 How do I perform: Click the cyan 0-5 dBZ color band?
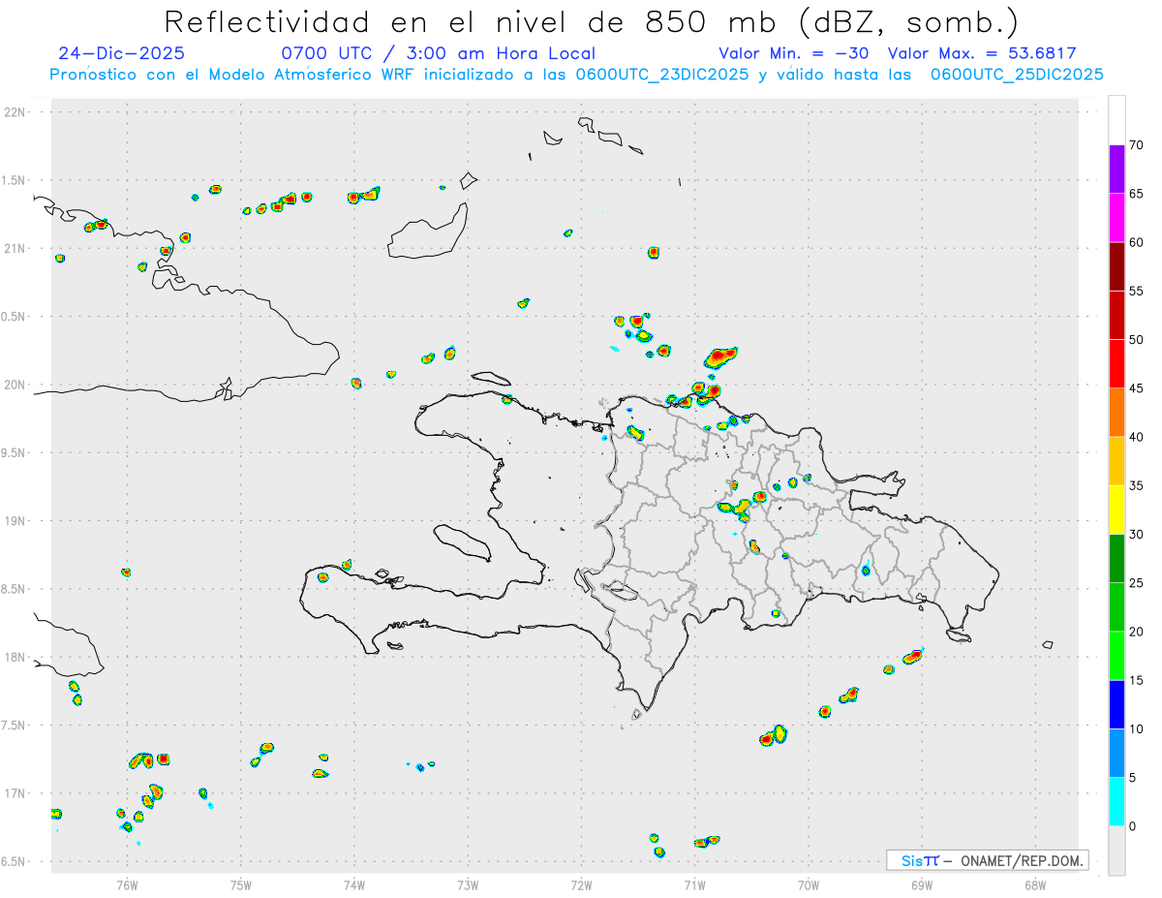1116,802
